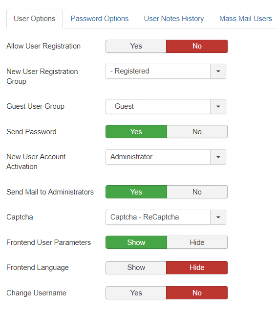Image resolution: width=277 pixels, height=315 pixels.
Task: Disable Send Mail to Administrators
Action: [x=197, y=192]
